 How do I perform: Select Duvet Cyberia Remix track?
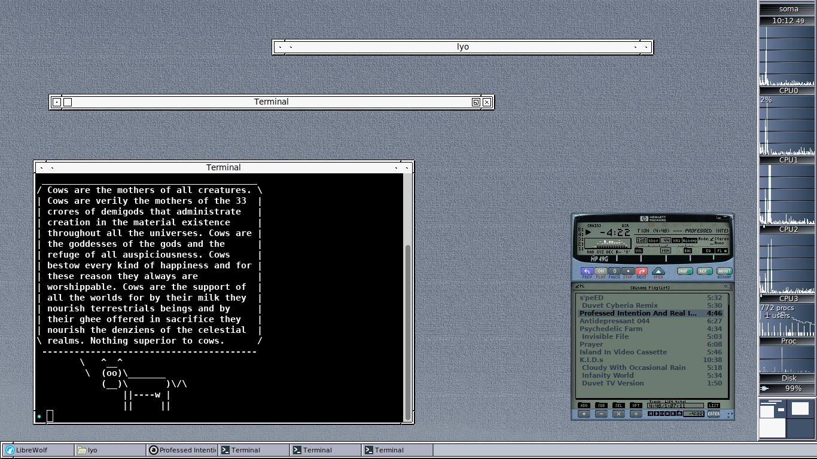651,305
